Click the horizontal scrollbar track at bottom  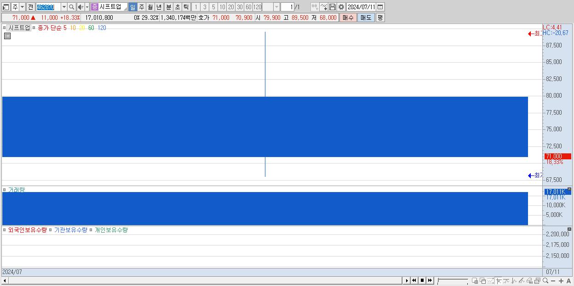click(x=205, y=280)
